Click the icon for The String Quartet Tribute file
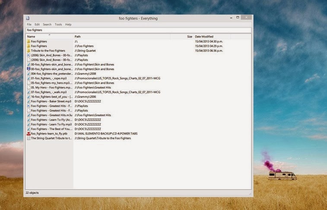This screenshot has width=327, height=210. point(29,138)
